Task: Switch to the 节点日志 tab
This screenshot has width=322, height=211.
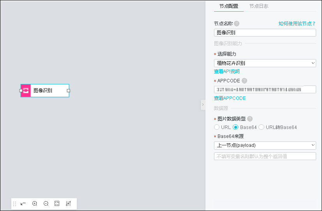Action: click(x=259, y=6)
